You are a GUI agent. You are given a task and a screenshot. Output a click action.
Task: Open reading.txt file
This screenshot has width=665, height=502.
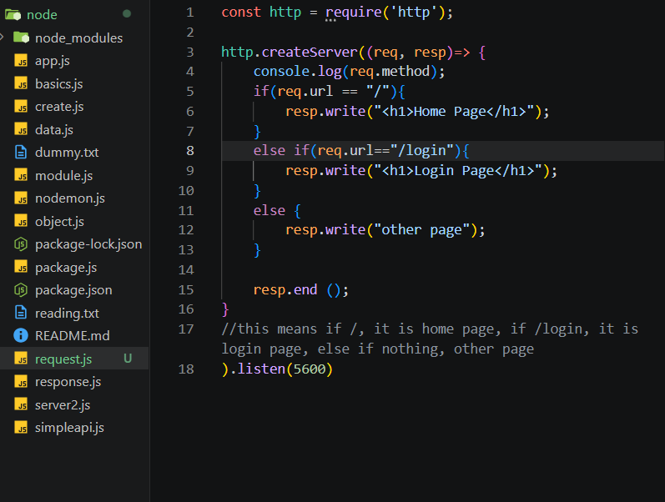(x=67, y=314)
